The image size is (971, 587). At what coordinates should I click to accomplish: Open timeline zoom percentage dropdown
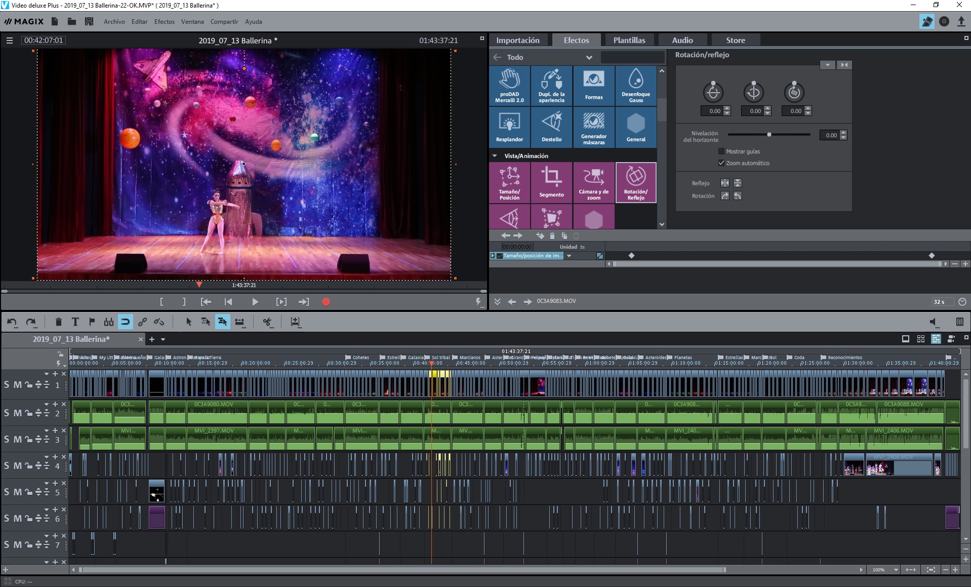[896, 570]
